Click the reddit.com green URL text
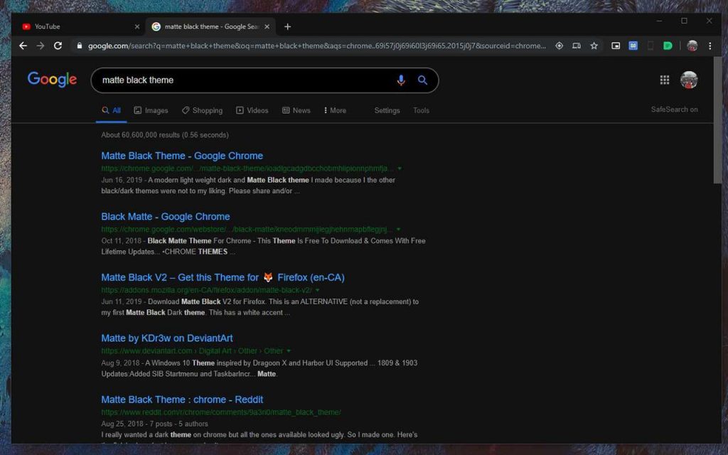 [x=221, y=412]
